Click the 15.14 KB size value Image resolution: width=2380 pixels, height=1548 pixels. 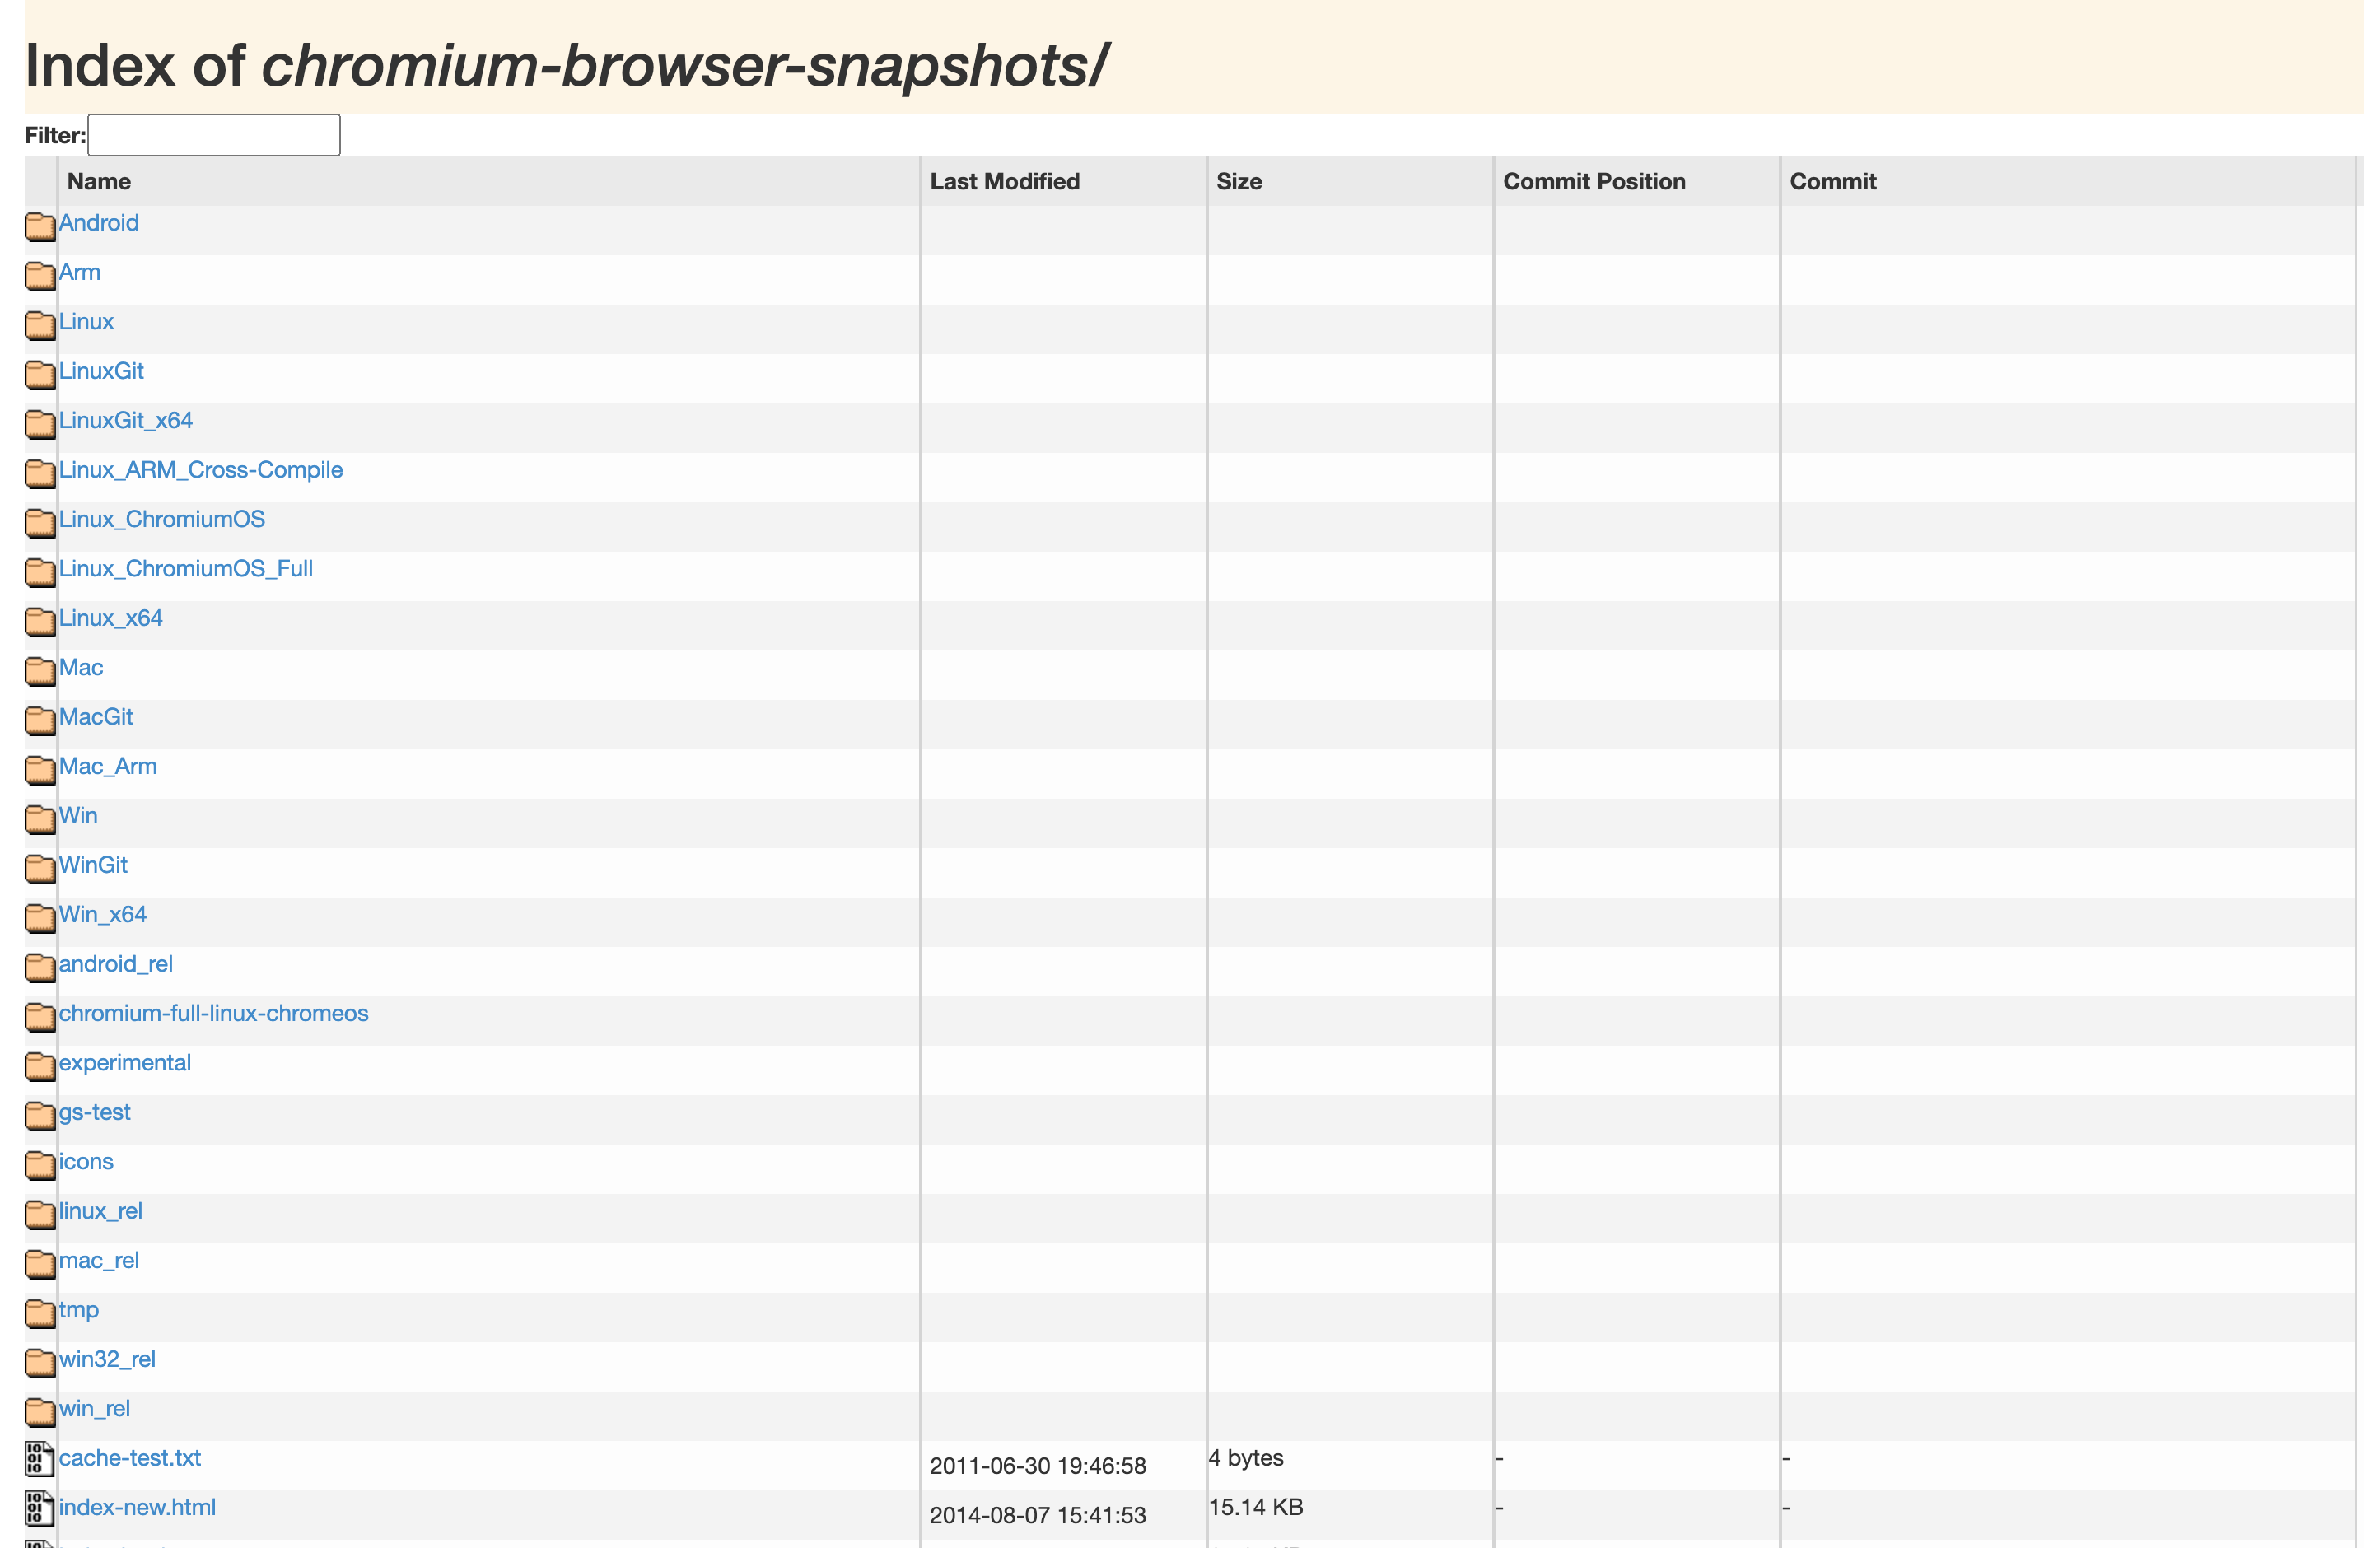click(1256, 1507)
